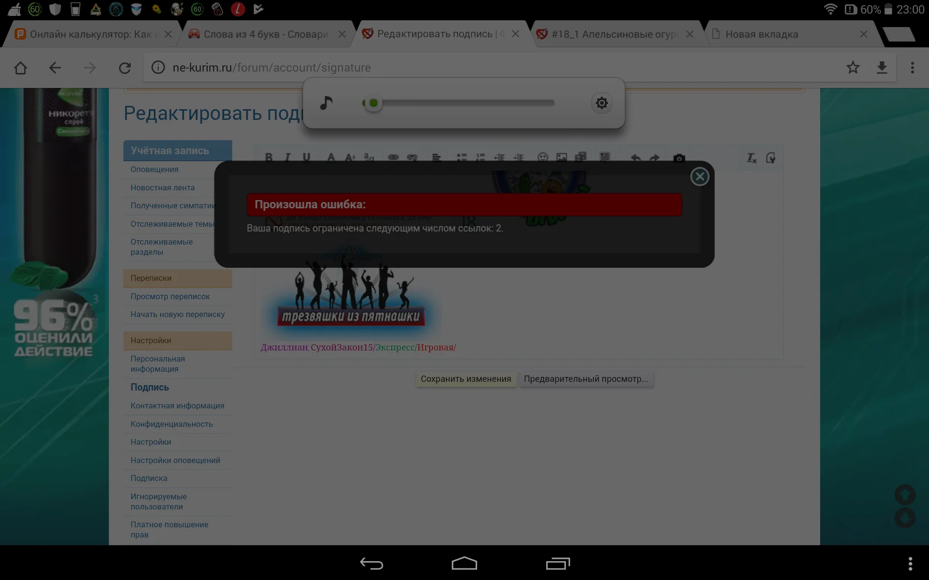
Task: Click the browser download icon
Action: pyautogui.click(x=882, y=68)
